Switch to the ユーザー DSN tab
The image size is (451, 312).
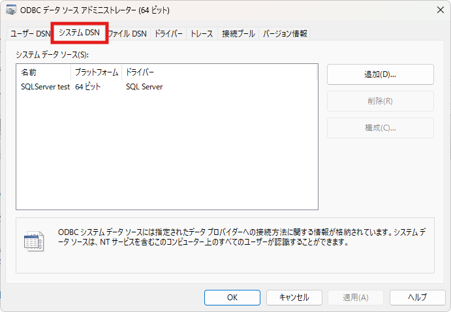(x=30, y=34)
